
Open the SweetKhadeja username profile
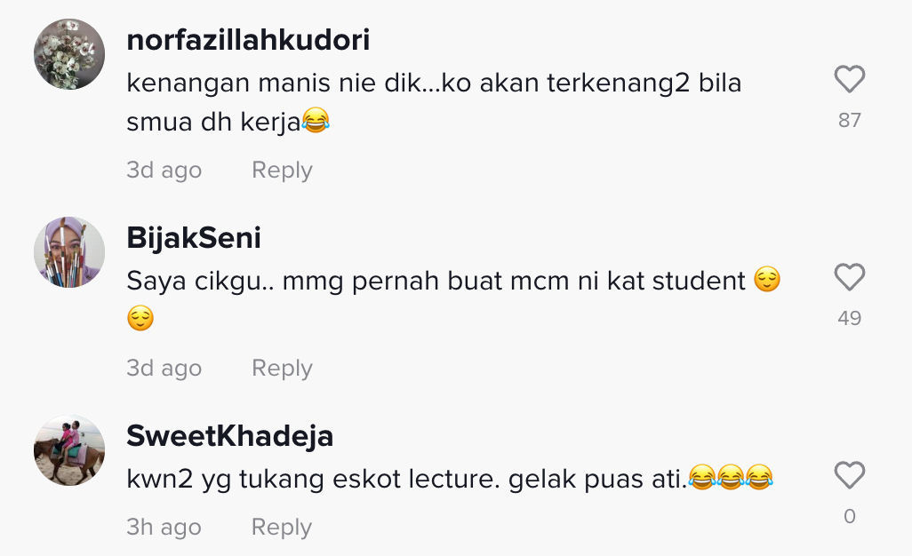(x=230, y=436)
